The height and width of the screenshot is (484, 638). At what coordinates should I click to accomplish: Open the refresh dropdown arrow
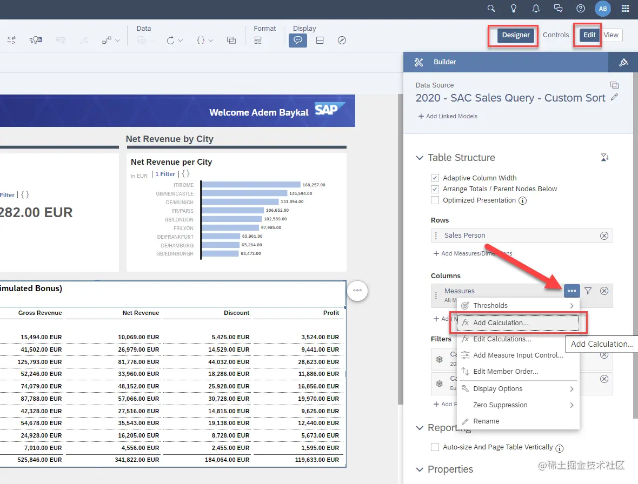pos(181,41)
